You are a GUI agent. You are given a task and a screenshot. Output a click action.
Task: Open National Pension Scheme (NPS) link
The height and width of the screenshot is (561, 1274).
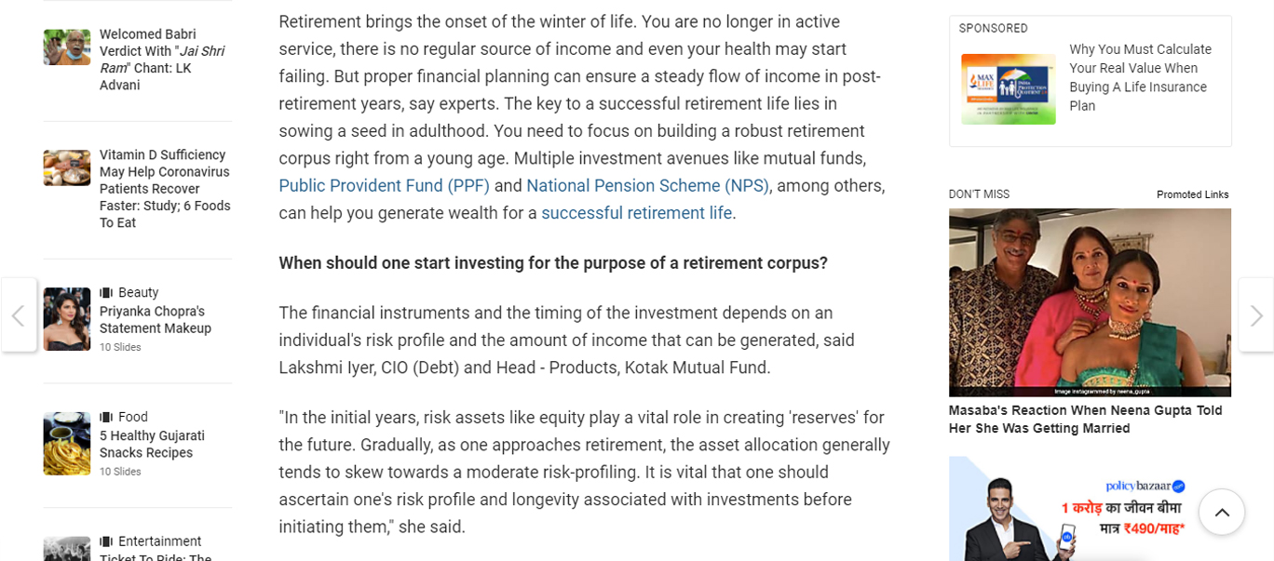pyautogui.click(x=647, y=186)
